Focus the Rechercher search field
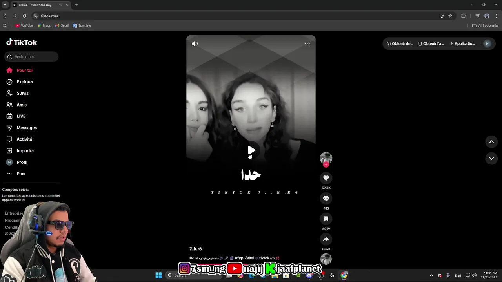 pyautogui.click(x=31, y=57)
